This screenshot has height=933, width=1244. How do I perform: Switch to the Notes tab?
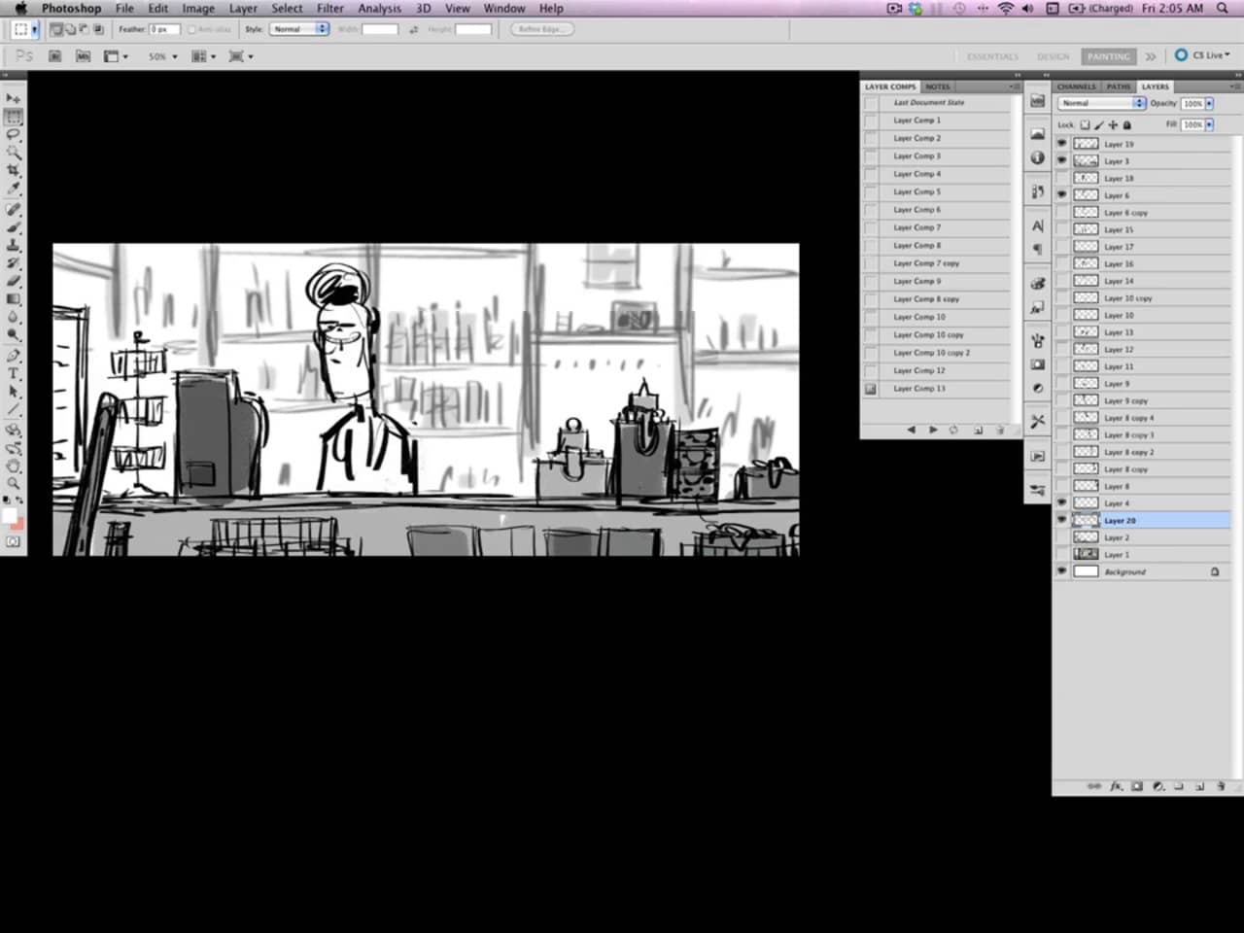938,86
